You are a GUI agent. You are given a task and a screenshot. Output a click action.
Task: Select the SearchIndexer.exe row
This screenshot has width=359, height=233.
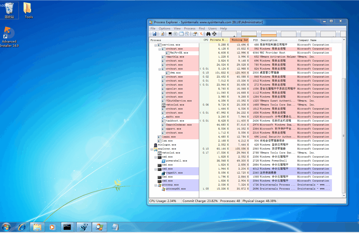[241, 125]
